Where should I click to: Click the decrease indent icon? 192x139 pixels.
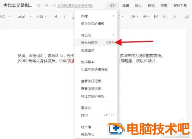click(x=165, y=16)
